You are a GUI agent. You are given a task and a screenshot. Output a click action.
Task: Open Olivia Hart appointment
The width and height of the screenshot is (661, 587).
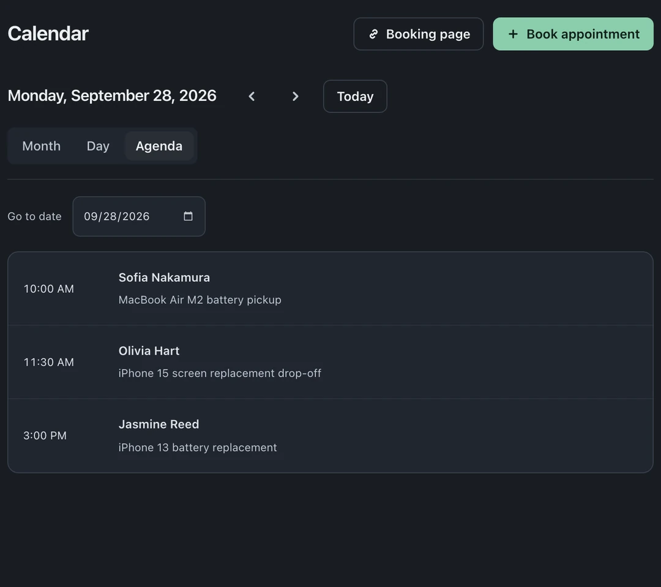[x=330, y=362]
